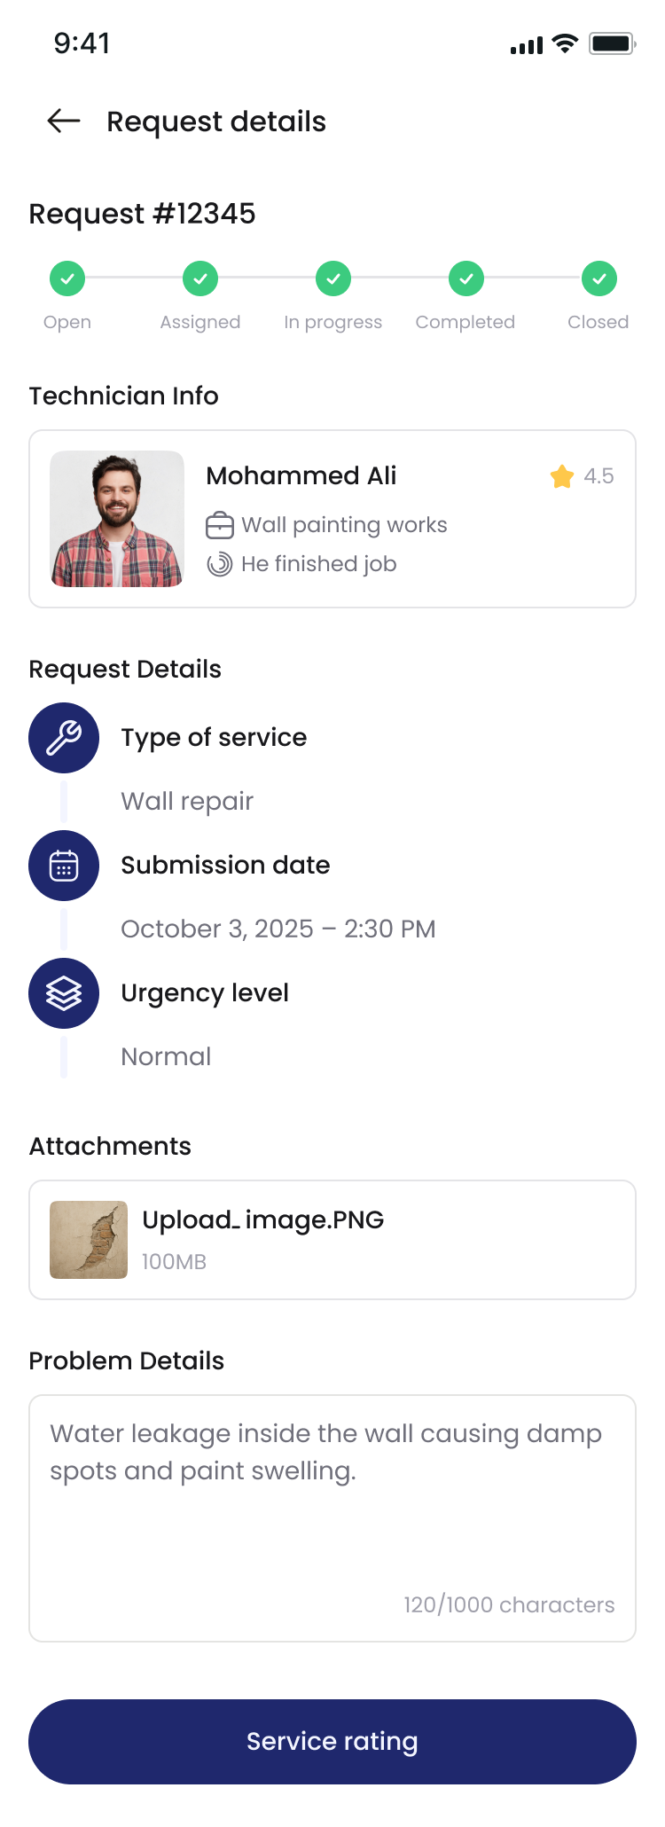
Task: Select the Assigned step checkmark
Action: click(200, 278)
